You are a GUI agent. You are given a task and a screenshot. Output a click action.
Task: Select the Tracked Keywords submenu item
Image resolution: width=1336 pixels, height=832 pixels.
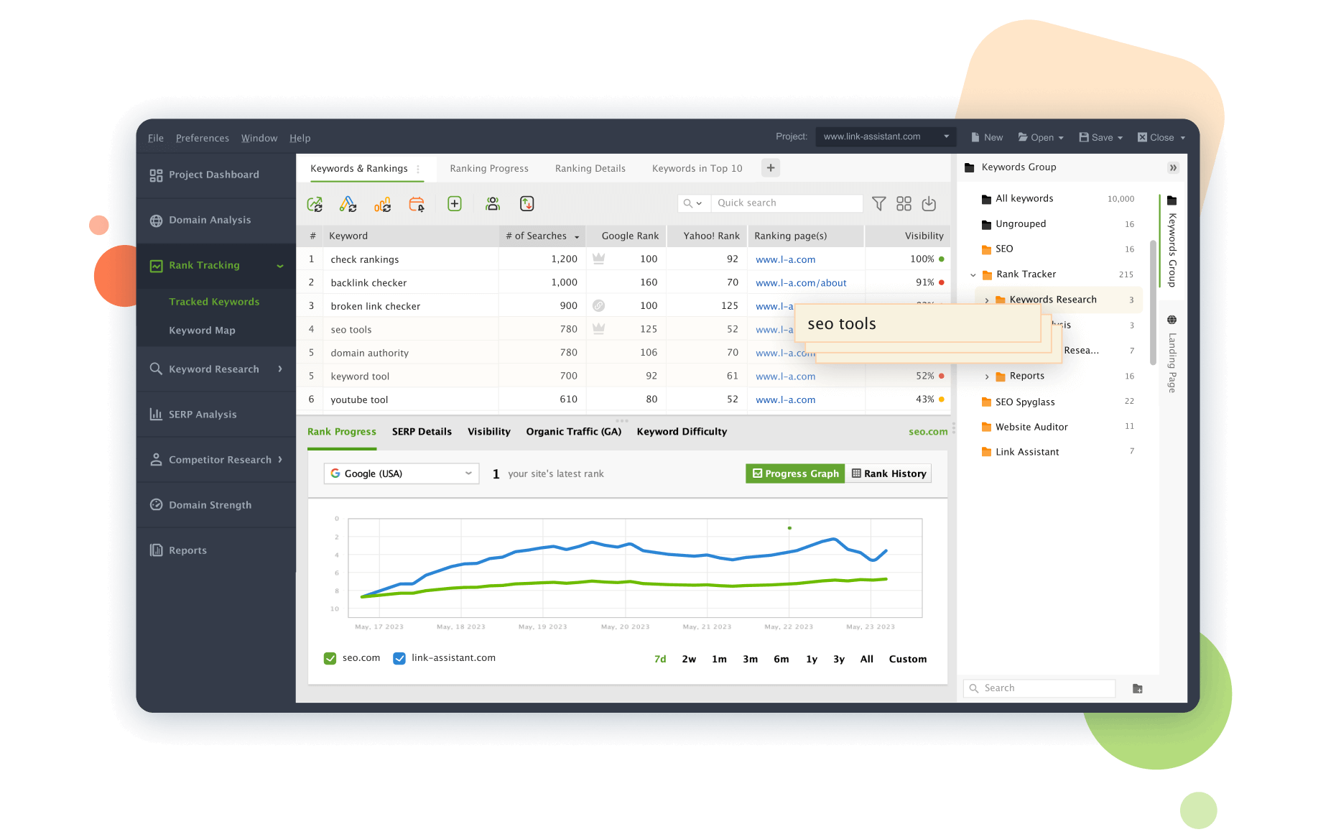(214, 302)
